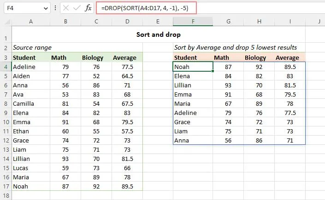The width and height of the screenshot is (325, 200).
Task: Select row 17 header
Action: pos(6,186)
